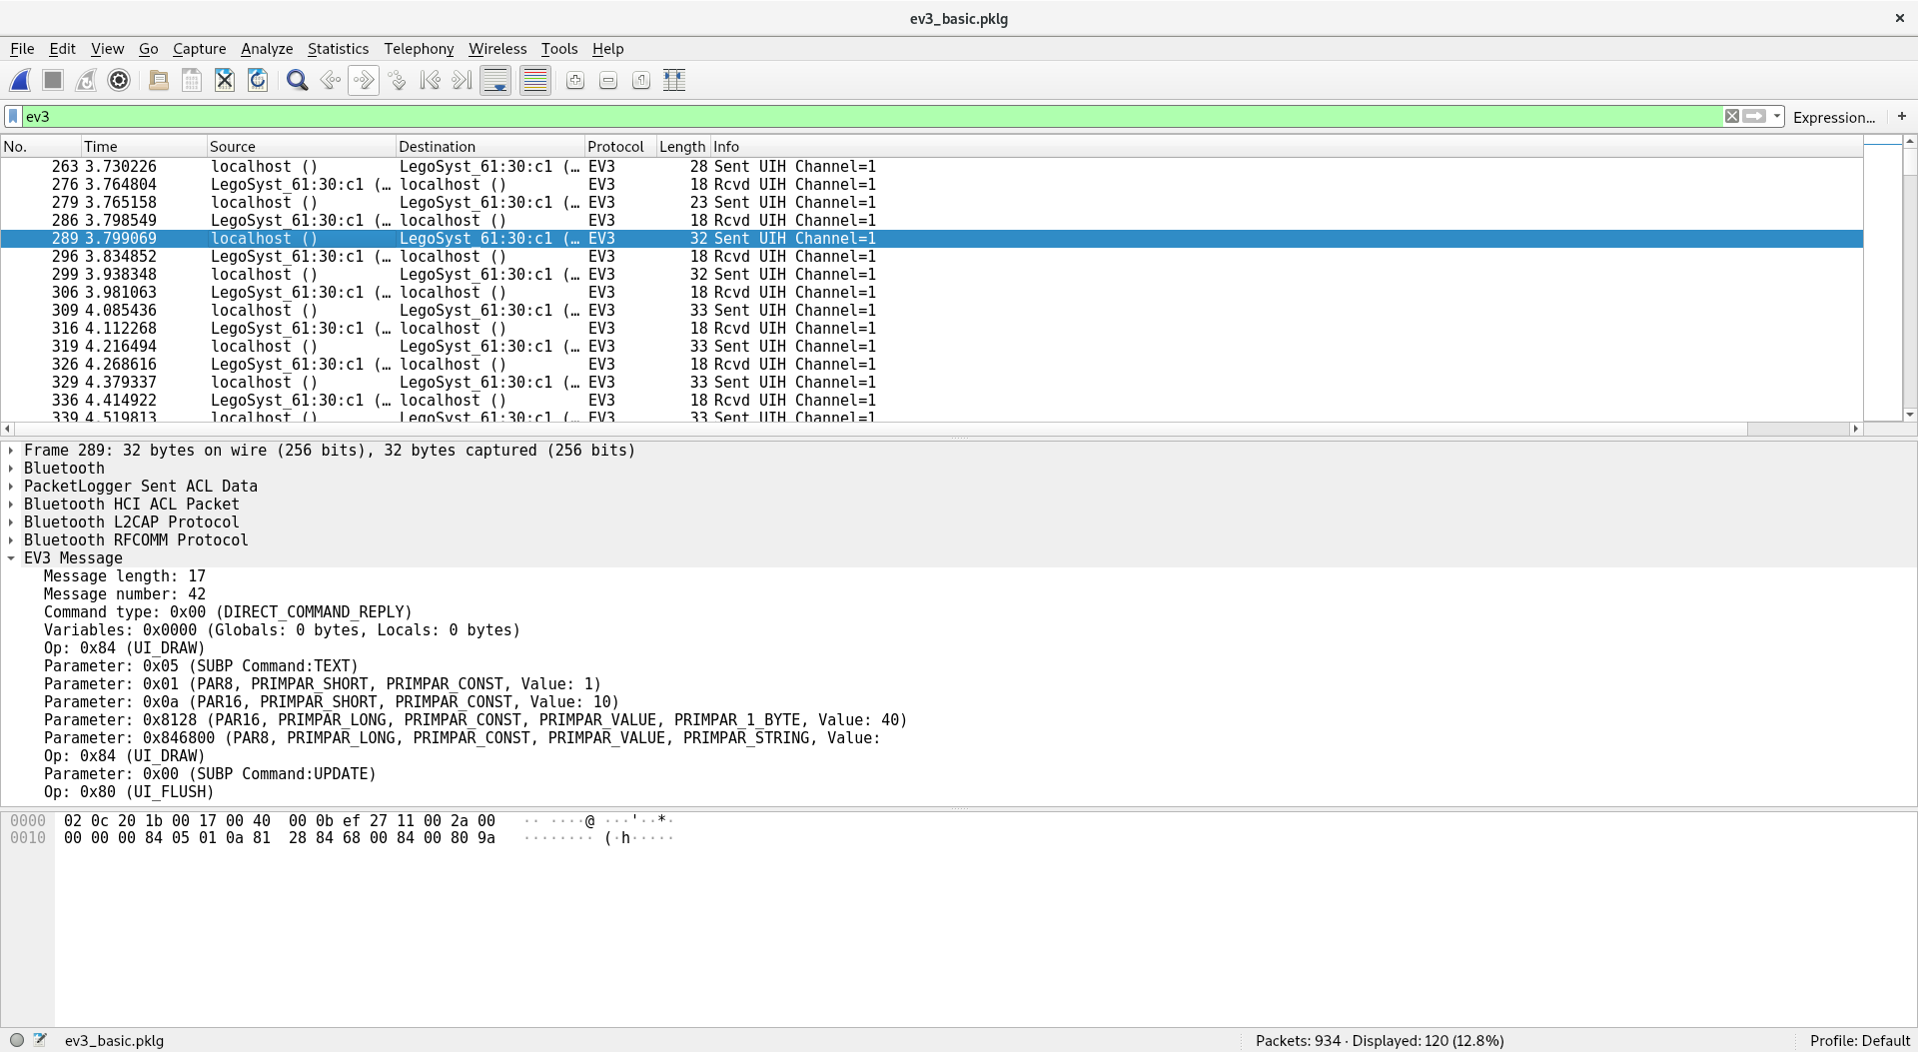Toggle packet list colorization
1918x1052 pixels.
click(x=535, y=81)
